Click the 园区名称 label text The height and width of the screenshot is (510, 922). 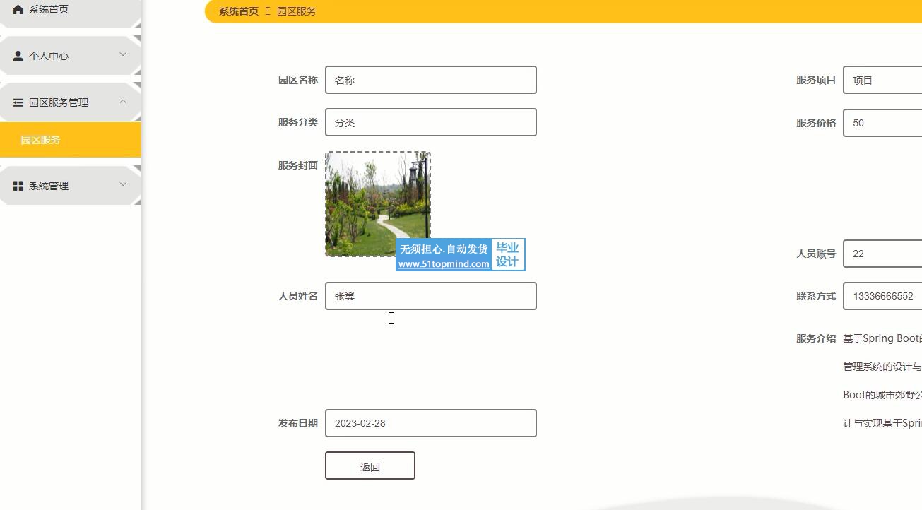298,80
